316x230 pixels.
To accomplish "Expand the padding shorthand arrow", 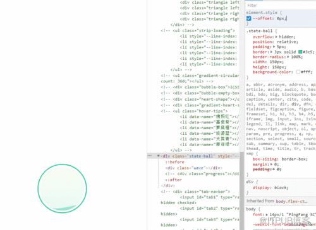I will 274,47.
